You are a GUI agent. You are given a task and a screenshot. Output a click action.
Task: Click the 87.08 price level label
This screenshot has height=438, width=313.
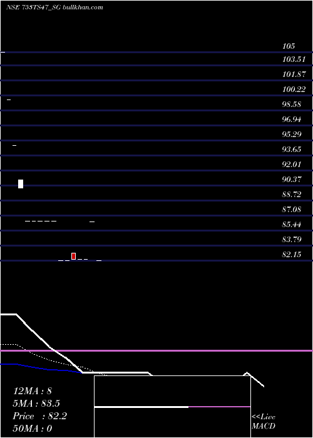point(292,210)
